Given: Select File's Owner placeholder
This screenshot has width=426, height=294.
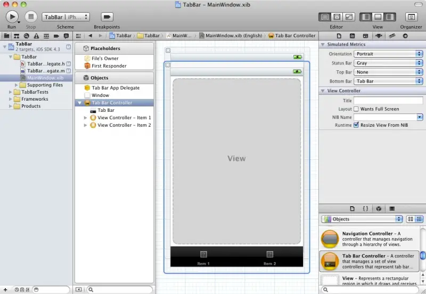Looking at the screenshot, I should click(x=105, y=58).
